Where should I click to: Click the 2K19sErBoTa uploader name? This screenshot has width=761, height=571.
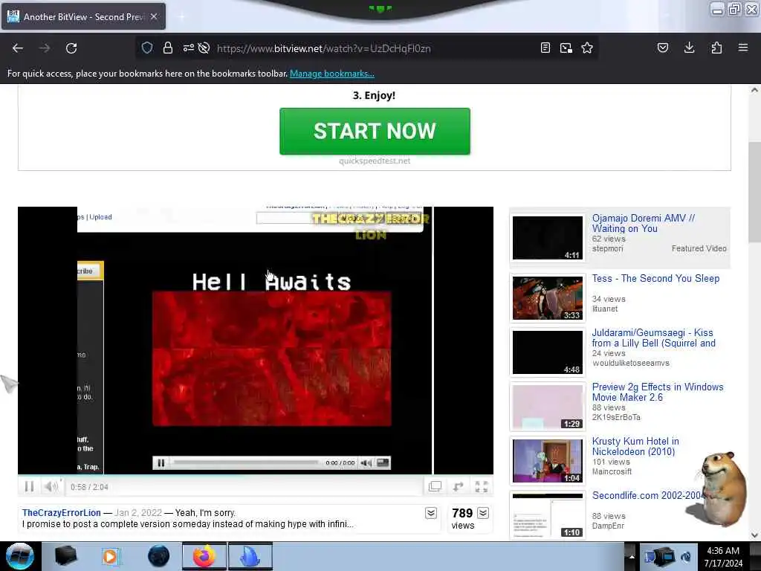616,417
